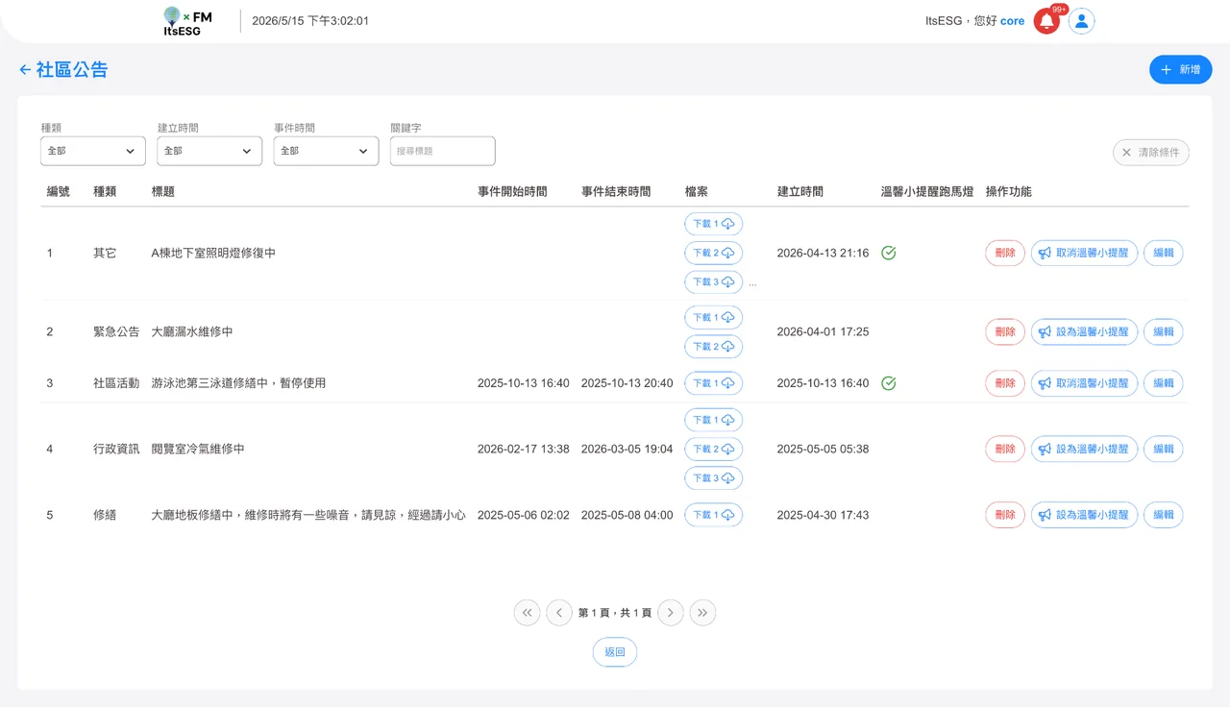
Task: Click the green marquee check for row 1
Action: [889, 254]
